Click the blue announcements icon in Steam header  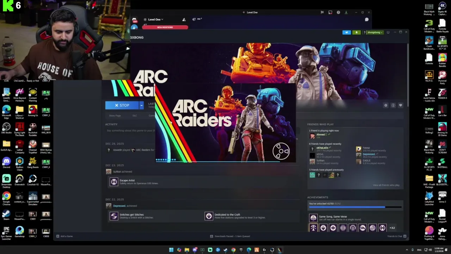[346, 32]
